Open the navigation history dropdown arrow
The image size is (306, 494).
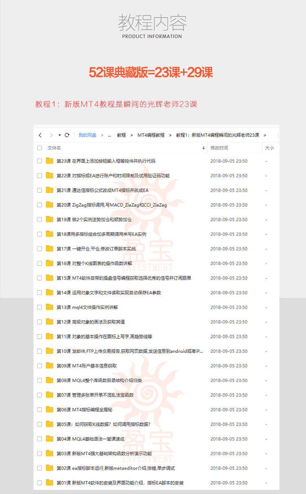pos(60,135)
